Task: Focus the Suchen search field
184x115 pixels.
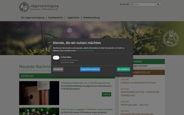Action: click(144, 5)
